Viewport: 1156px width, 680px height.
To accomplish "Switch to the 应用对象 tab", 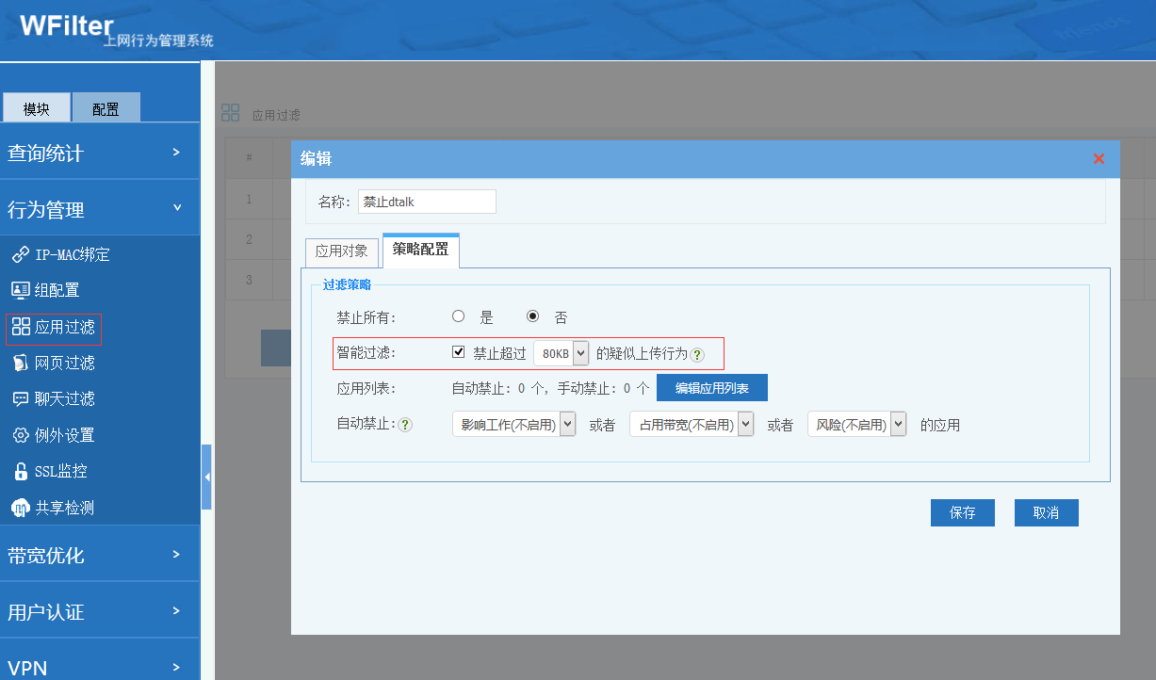I will 342,252.
